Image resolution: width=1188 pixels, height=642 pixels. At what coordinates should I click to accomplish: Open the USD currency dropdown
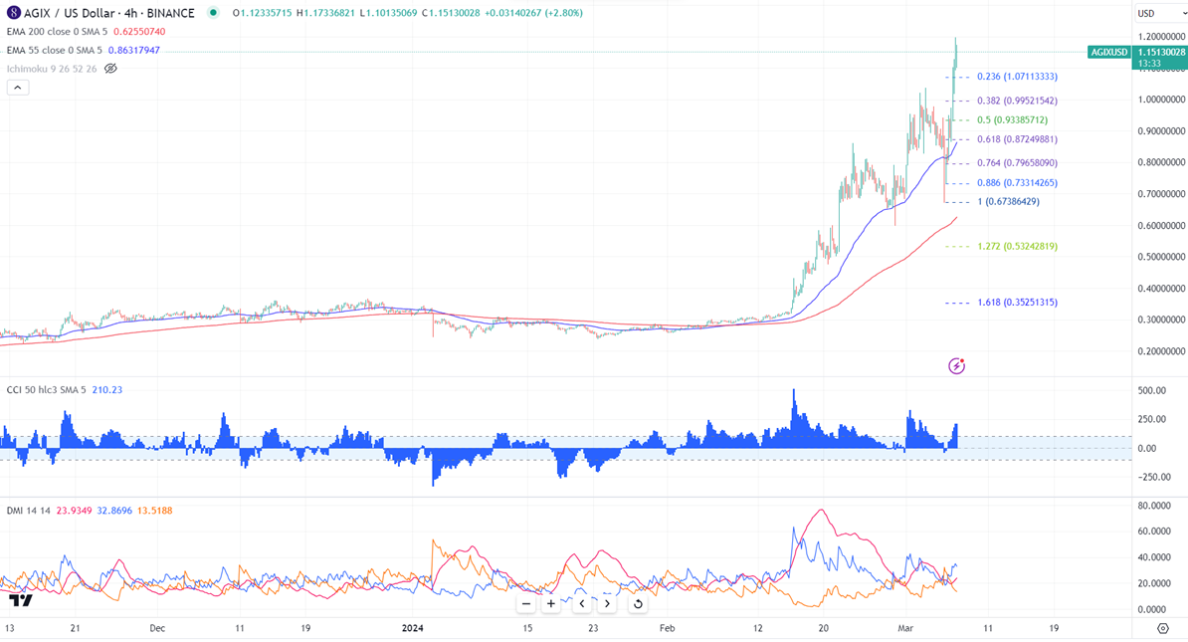(1160, 13)
